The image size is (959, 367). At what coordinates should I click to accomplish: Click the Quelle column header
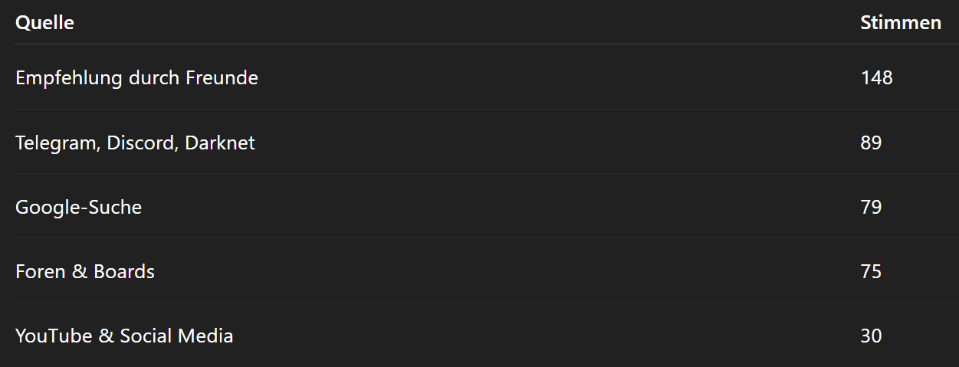(x=44, y=23)
